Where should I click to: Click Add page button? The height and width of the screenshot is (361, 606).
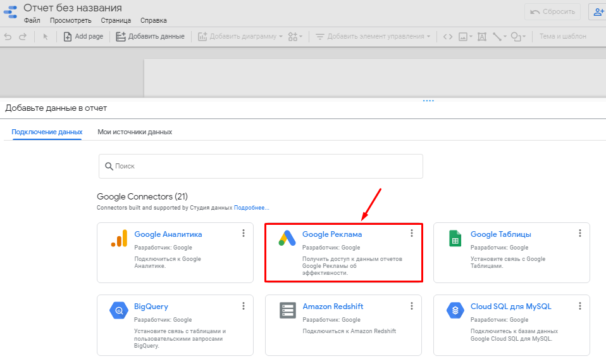[x=83, y=36]
